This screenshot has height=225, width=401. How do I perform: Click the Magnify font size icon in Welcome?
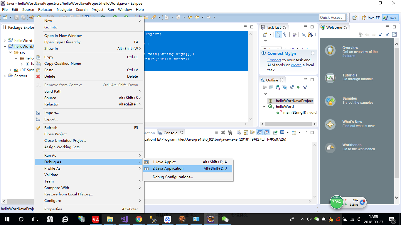click(387, 35)
